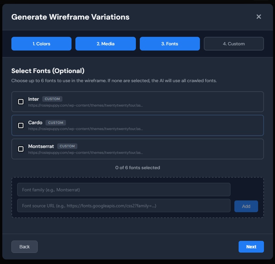Proceed with the Next button
The height and width of the screenshot is (264, 275).
pos(251,247)
